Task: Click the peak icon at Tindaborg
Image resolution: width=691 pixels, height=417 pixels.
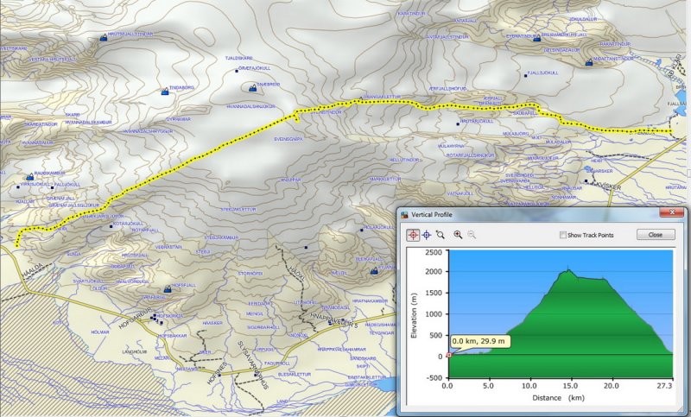Action: (165, 92)
